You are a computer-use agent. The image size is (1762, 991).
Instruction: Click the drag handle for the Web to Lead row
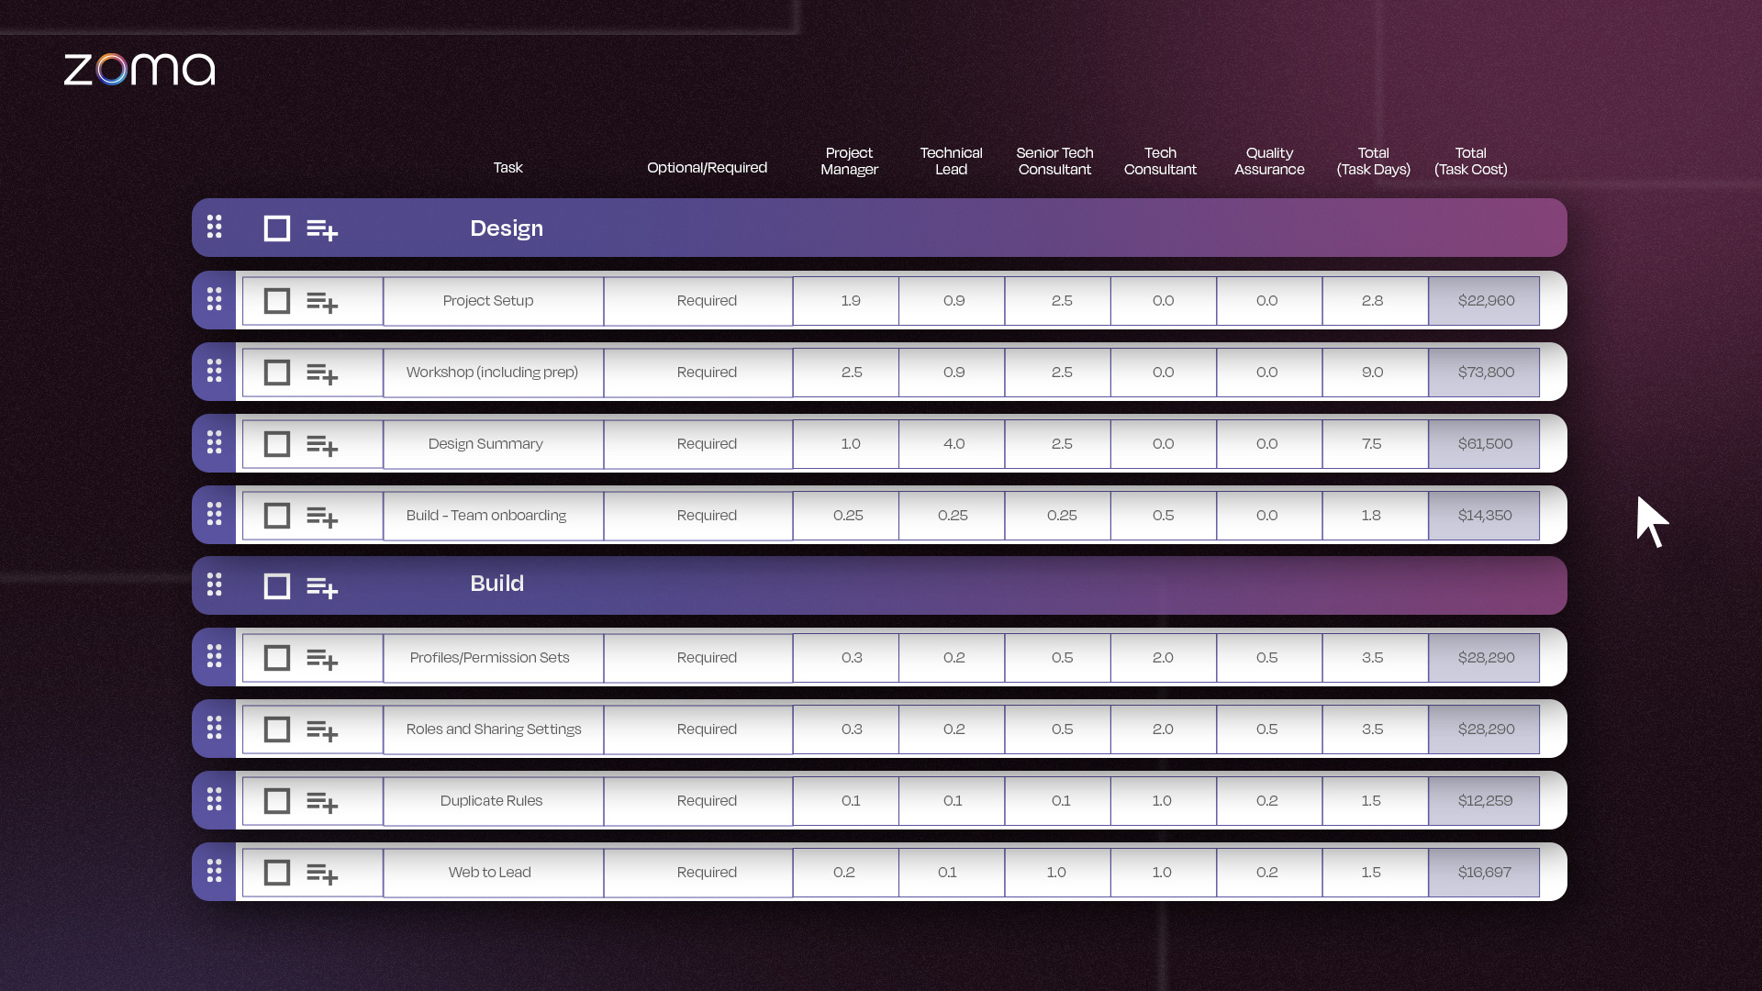[214, 872]
